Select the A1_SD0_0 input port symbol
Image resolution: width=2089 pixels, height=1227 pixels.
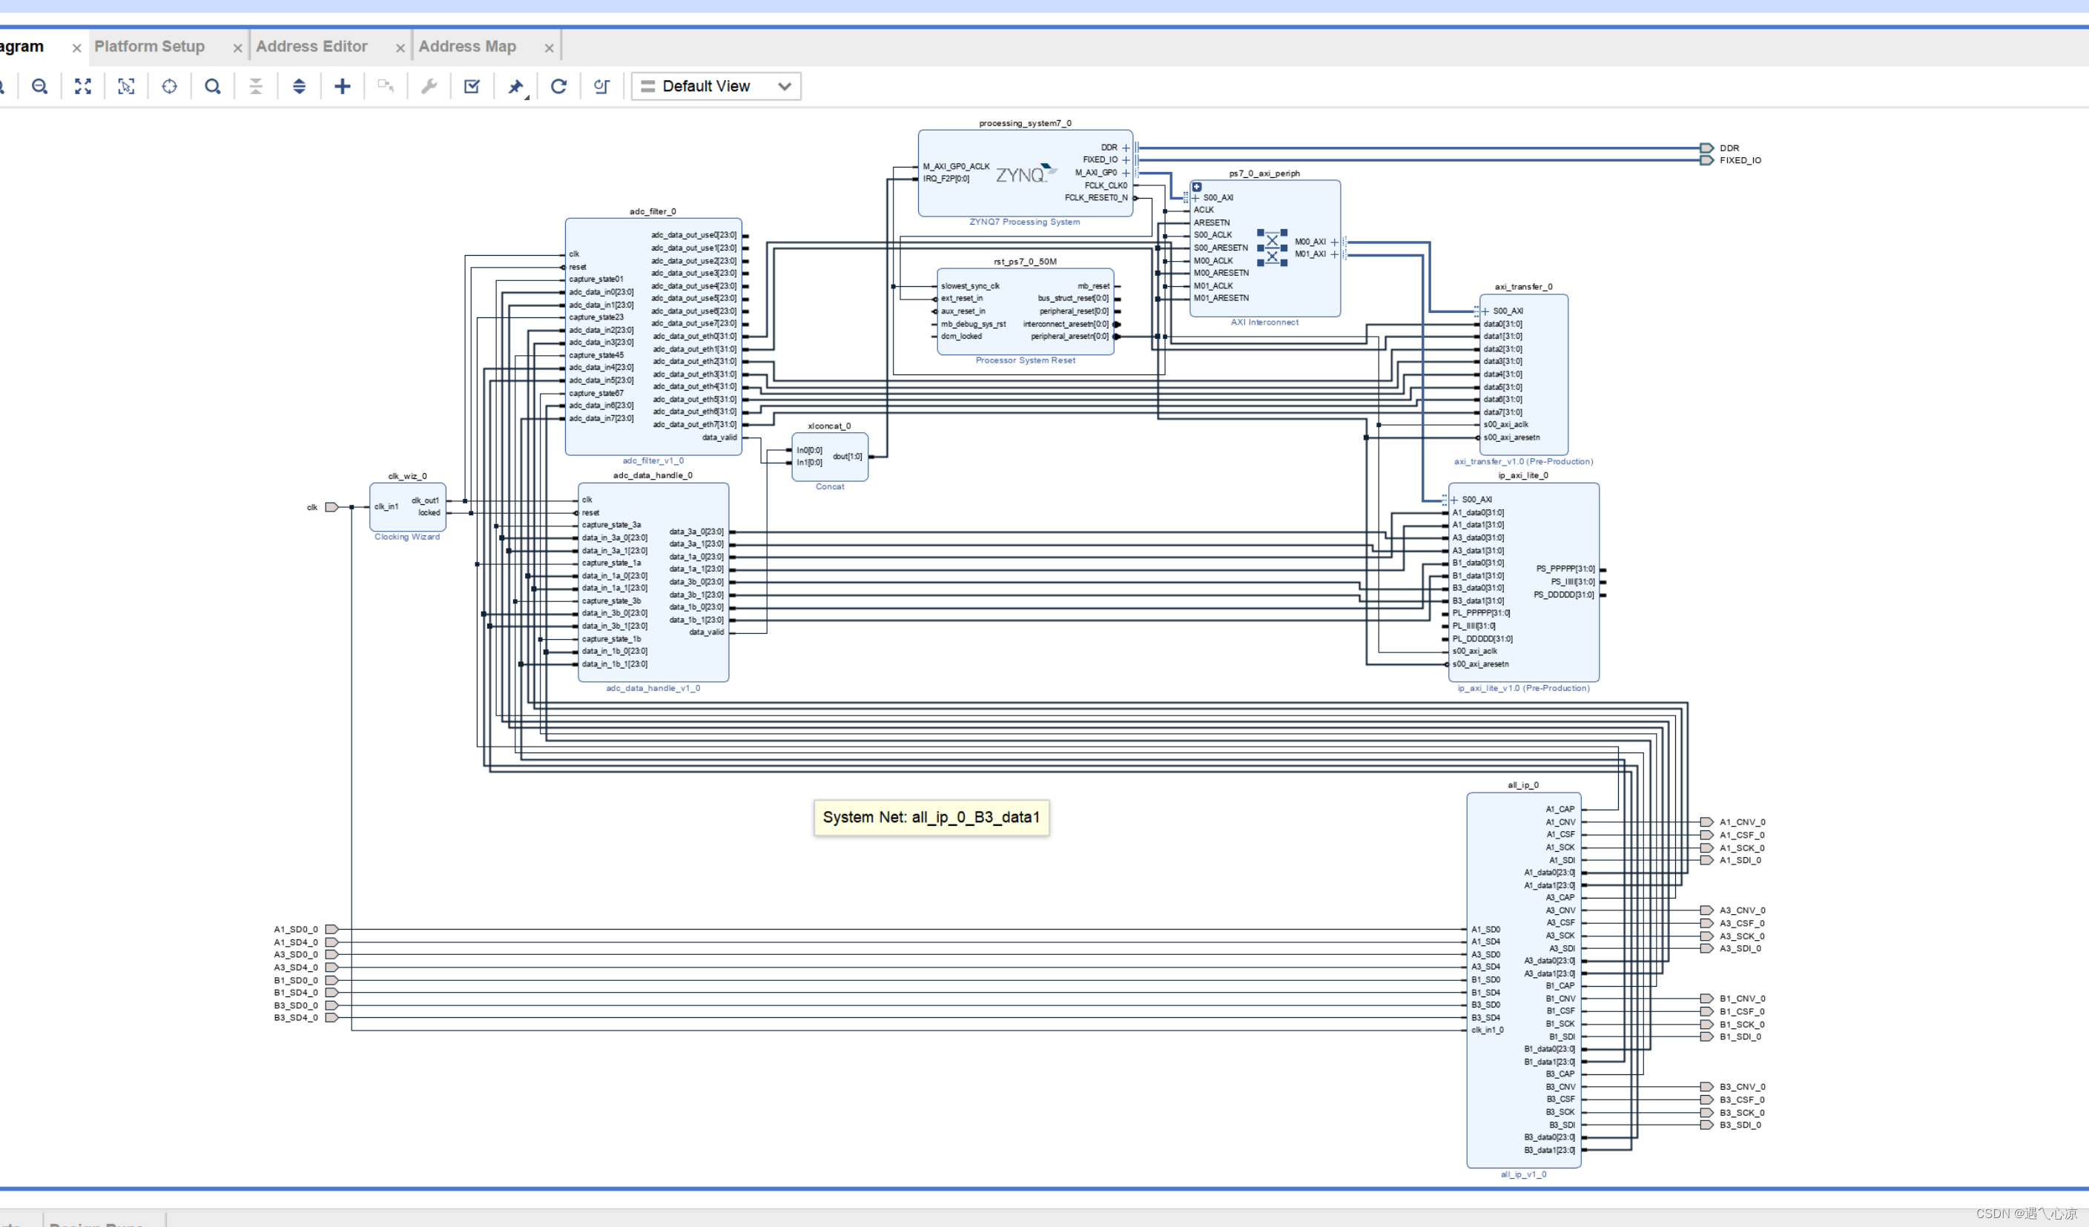tap(331, 930)
